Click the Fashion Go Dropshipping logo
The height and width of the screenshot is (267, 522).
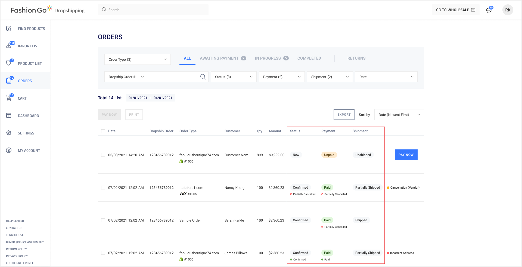click(x=48, y=10)
